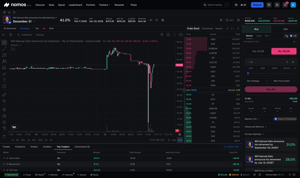Switch to the Outcomes panel tab
This screenshot has height=178, width=300.
tap(207, 28)
